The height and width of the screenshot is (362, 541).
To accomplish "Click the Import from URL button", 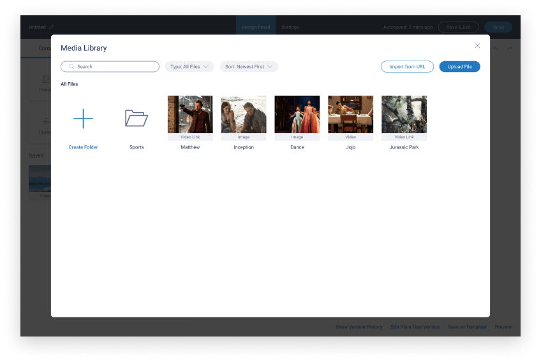I will 407,67.
